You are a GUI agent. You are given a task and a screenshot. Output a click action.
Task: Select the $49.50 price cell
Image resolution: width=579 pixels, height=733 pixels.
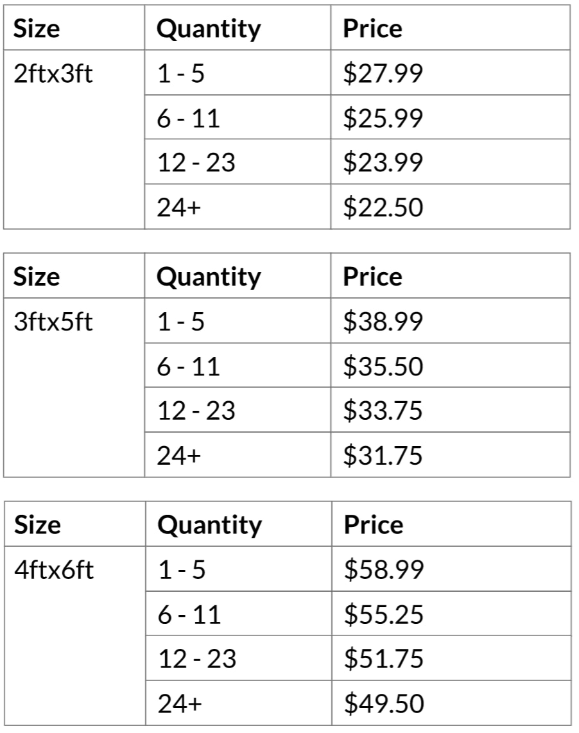(451, 703)
